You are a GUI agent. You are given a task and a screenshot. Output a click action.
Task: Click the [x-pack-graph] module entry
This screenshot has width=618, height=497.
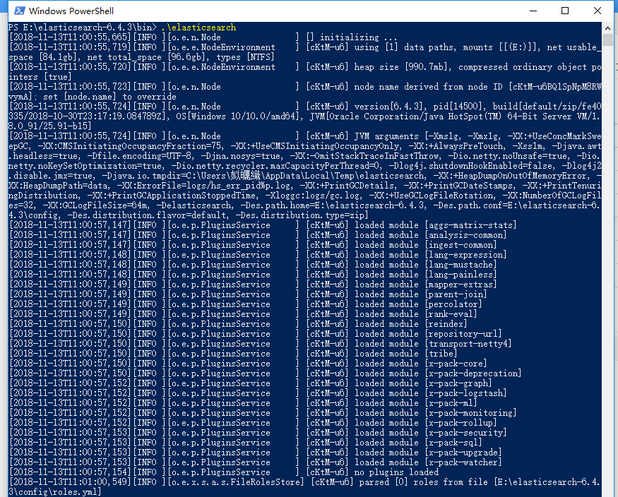coord(458,383)
